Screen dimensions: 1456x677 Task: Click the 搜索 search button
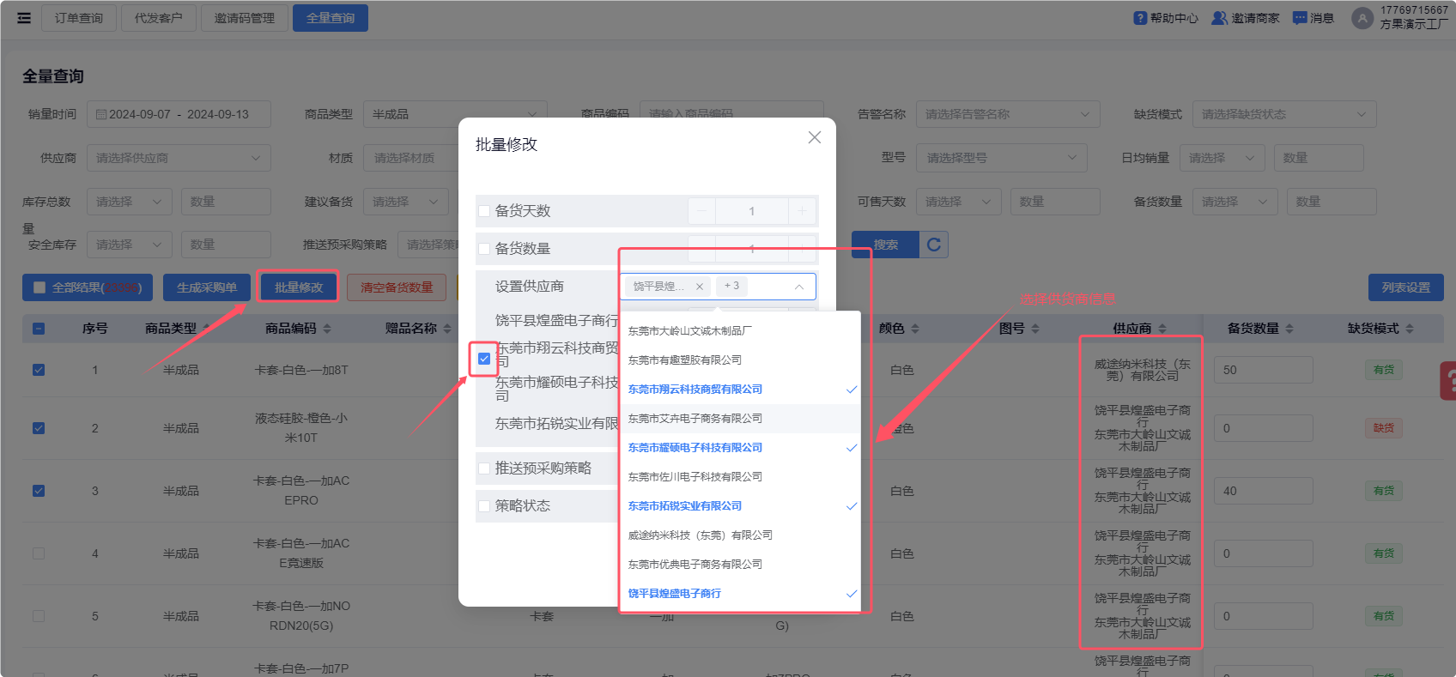tap(886, 245)
